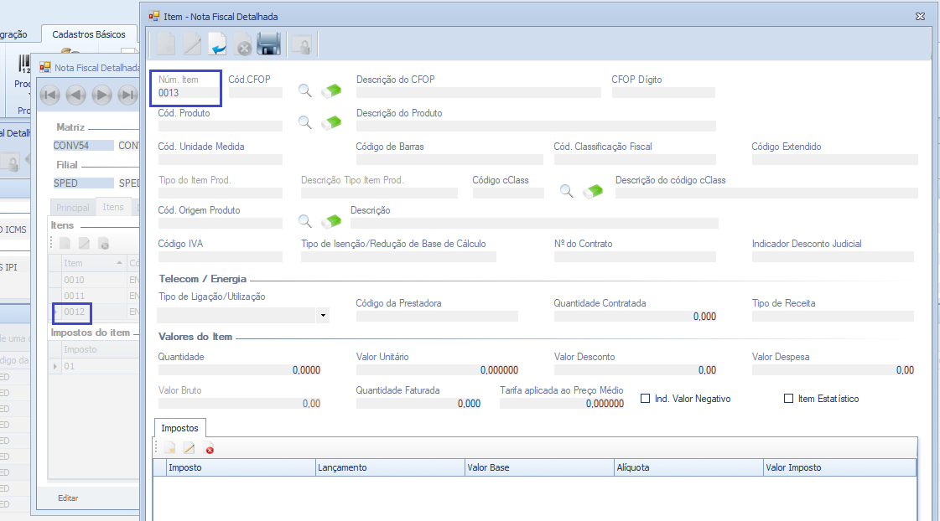The width and height of the screenshot is (940, 521).
Task: Click Quantidade Faturada field
Action: (418, 404)
